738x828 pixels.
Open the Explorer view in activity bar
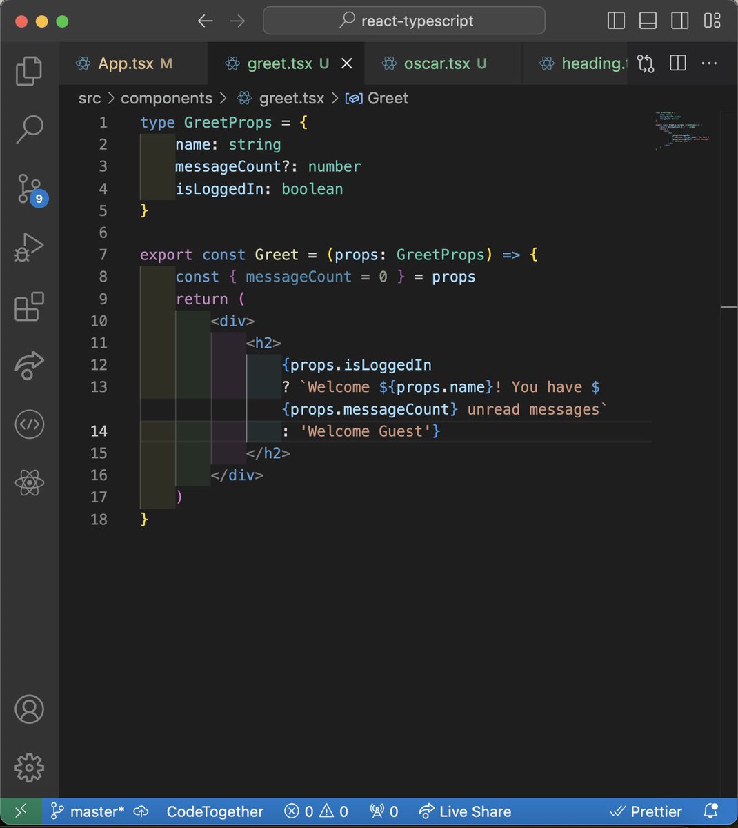pyautogui.click(x=29, y=70)
